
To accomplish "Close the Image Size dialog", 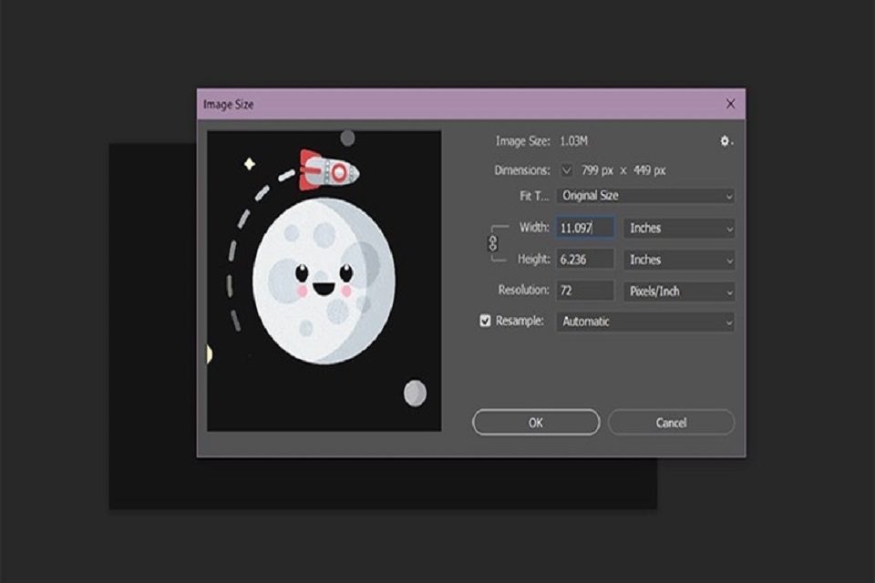I will (730, 104).
